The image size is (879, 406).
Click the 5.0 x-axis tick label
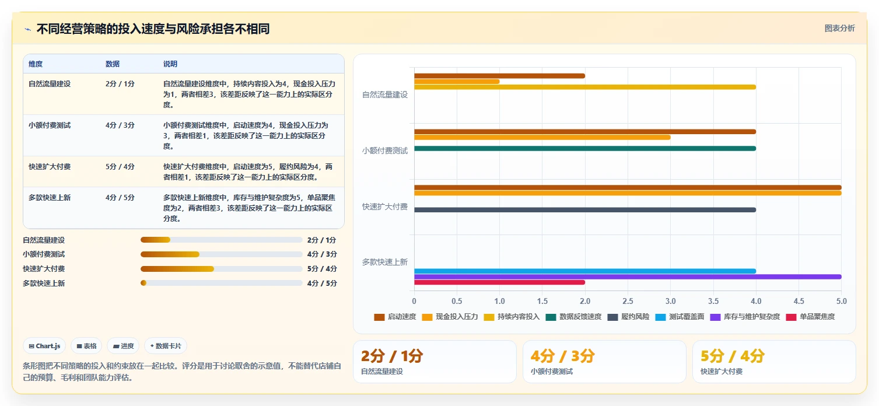click(841, 301)
